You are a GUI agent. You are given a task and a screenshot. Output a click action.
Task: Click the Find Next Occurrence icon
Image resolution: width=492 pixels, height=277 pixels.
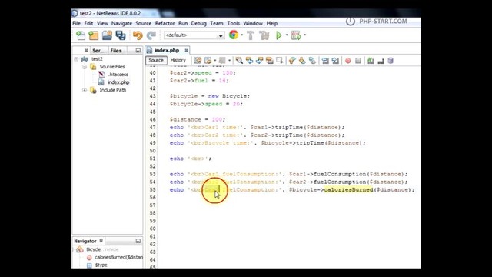pyautogui.click(x=259, y=61)
